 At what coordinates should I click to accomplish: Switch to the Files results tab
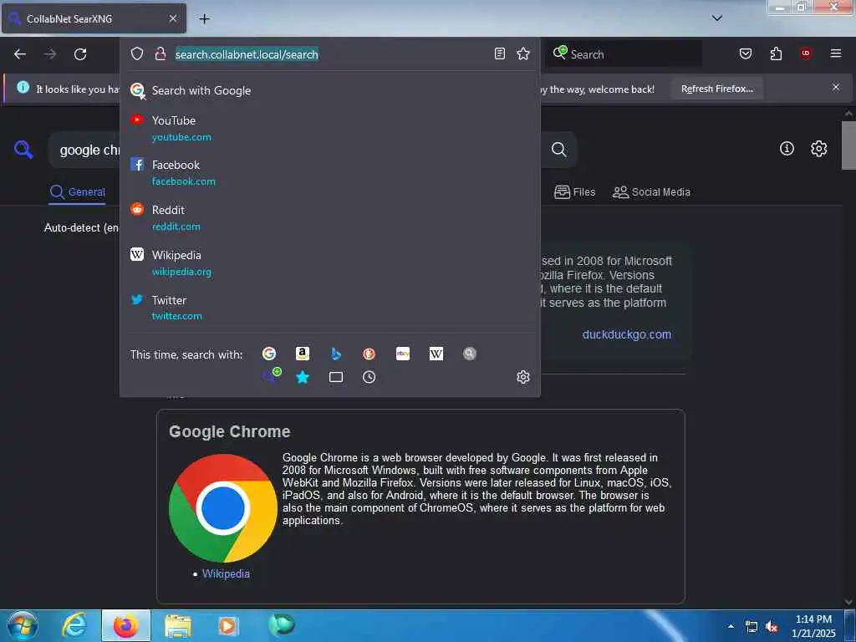coord(574,192)
